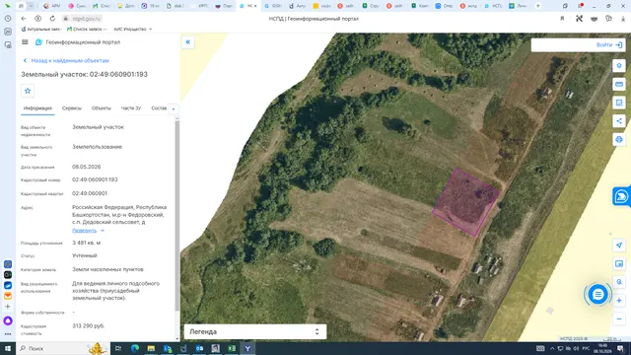Viewport: 631px width, 355px height.
Task: Select cadastral quarter 02:49:060901 value
Action: [90, 193]
